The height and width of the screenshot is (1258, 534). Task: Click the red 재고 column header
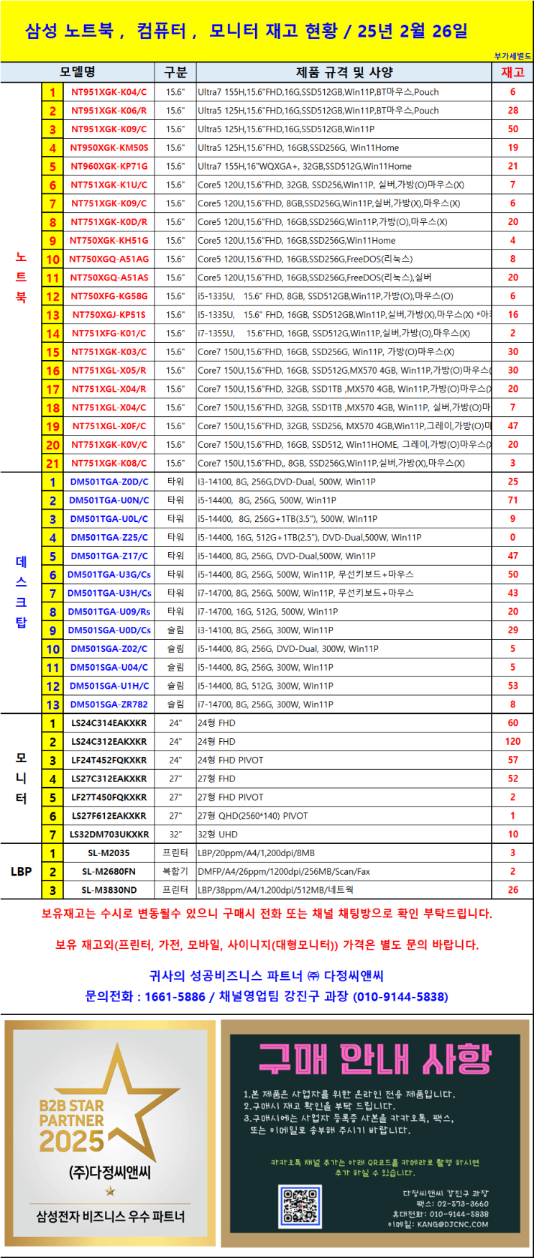(512, 72)
